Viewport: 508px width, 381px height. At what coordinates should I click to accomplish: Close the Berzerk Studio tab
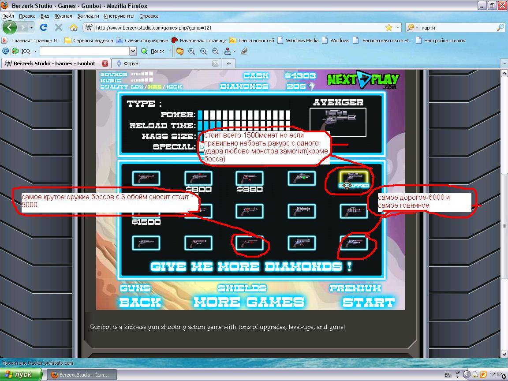tap(105, 63)
